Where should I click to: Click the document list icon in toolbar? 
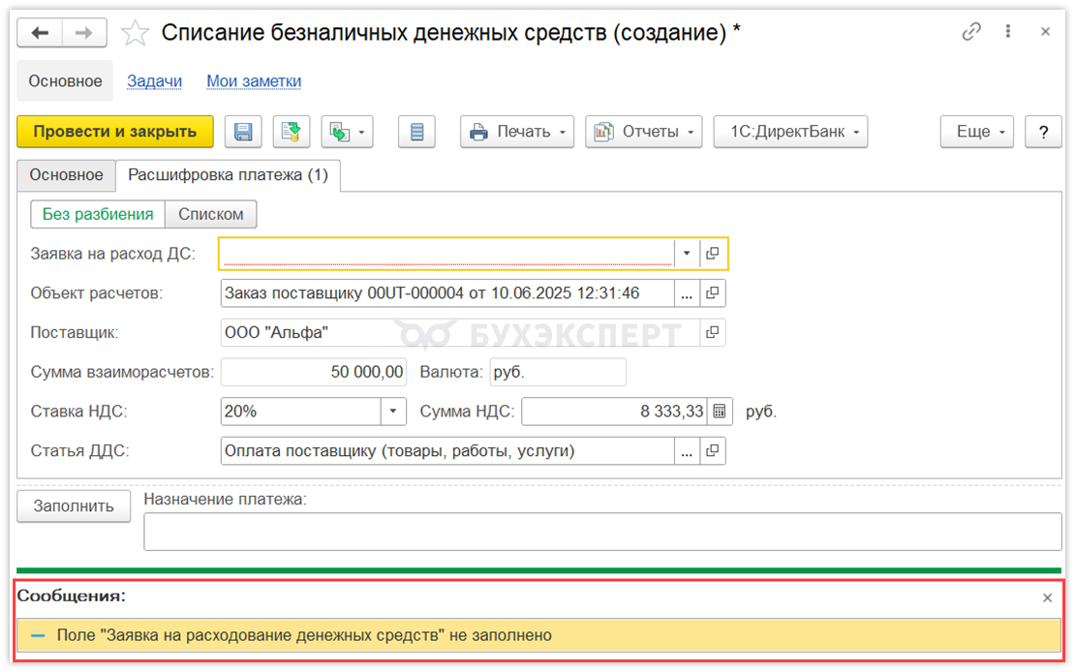click(x=416, y=132)
